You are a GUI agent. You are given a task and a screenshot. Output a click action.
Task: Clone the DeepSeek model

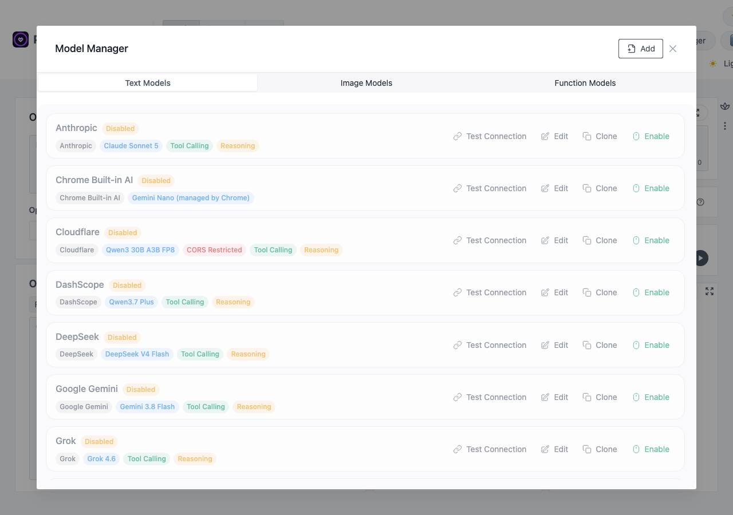(600, 345)
